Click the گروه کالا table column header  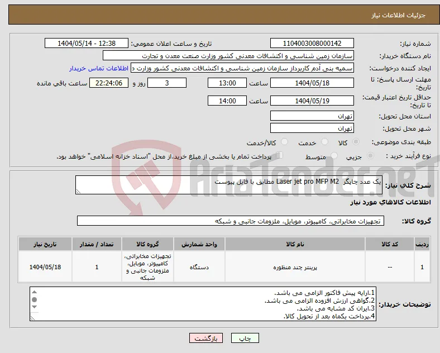coord(147,244)
